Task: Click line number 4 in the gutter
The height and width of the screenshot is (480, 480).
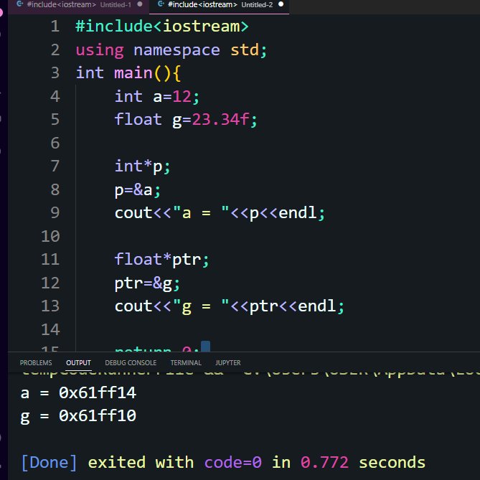Action: coord(55,96)
